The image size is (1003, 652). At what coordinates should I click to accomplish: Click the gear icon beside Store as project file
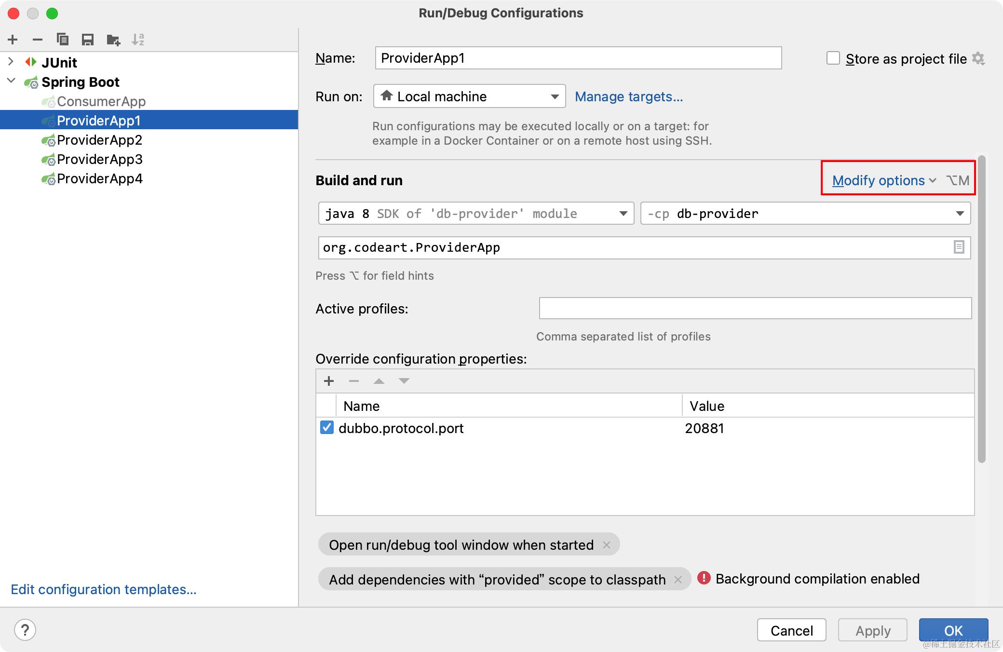tap(978, 58)
